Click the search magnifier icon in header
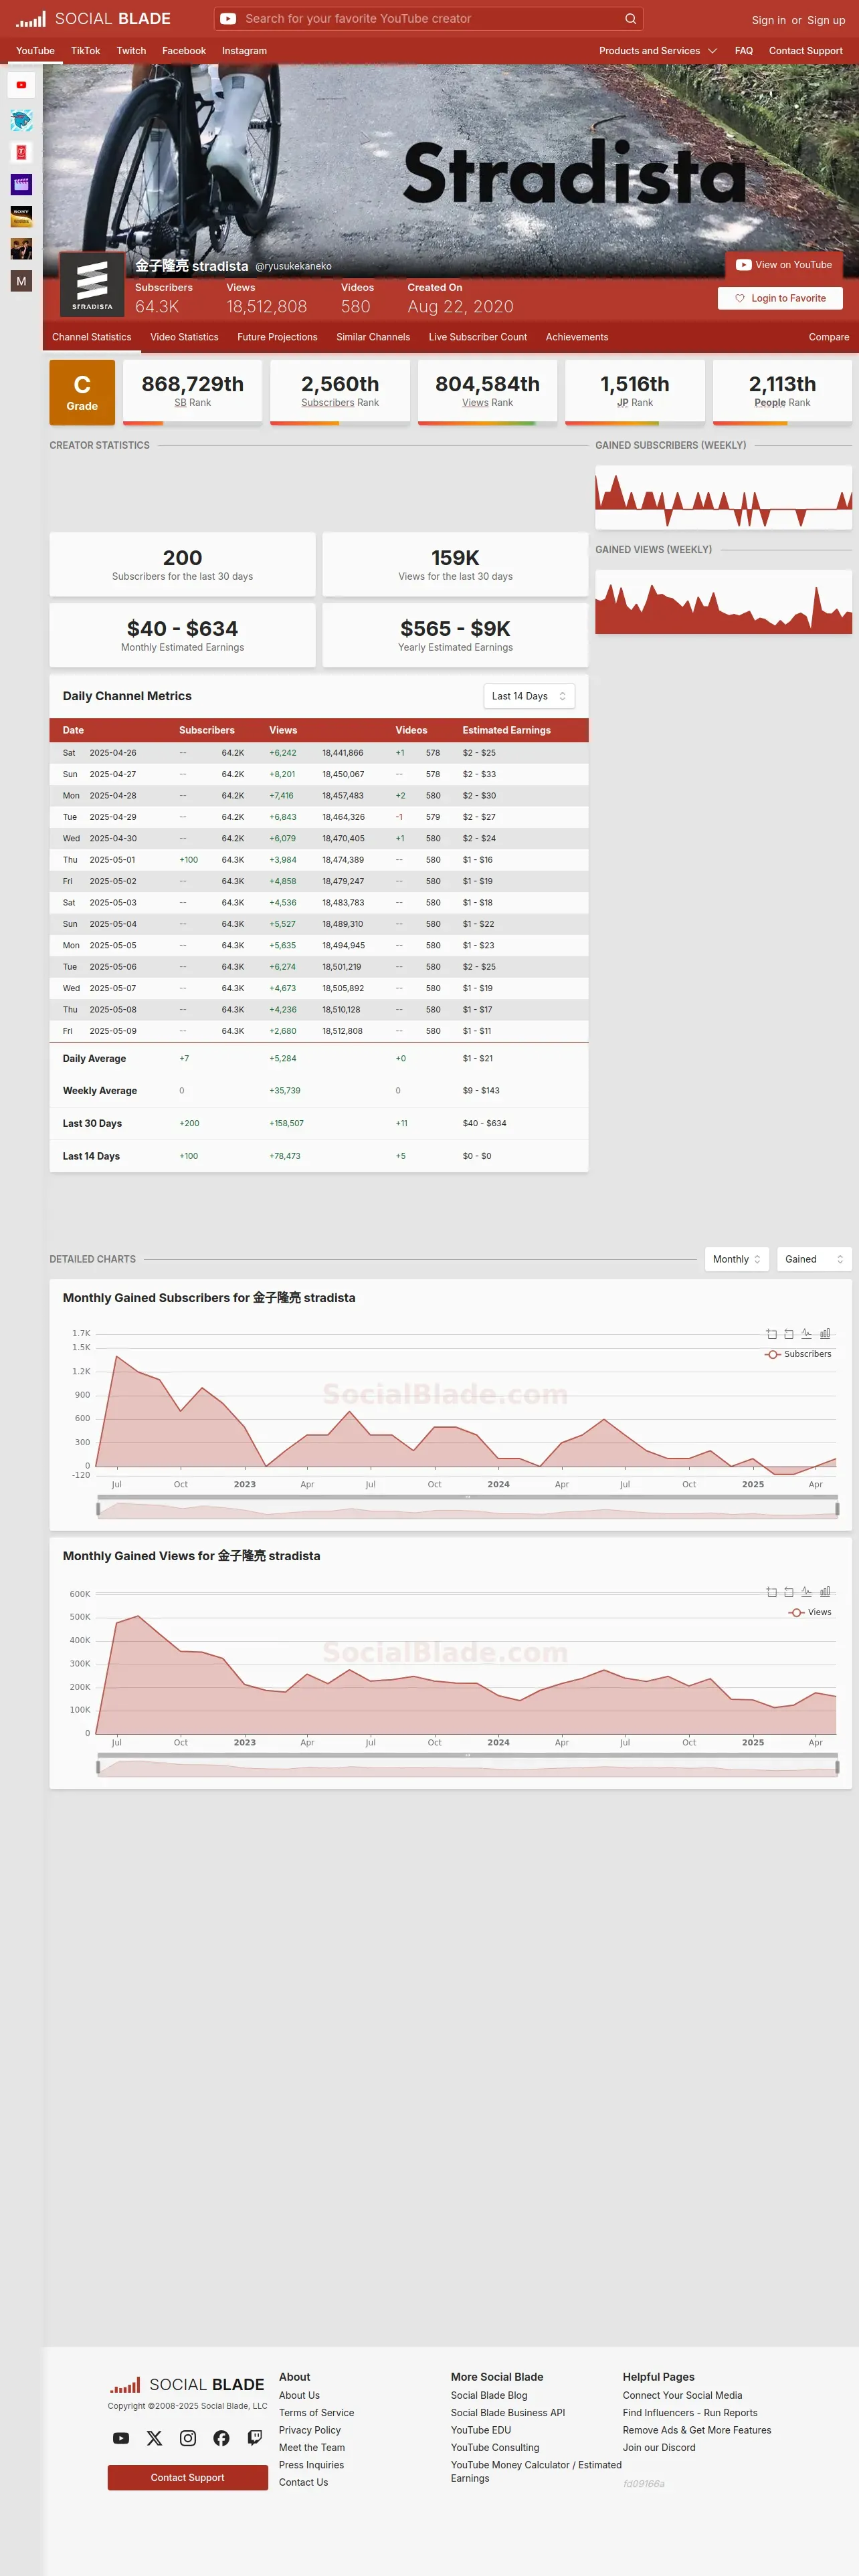 (630, 18)
